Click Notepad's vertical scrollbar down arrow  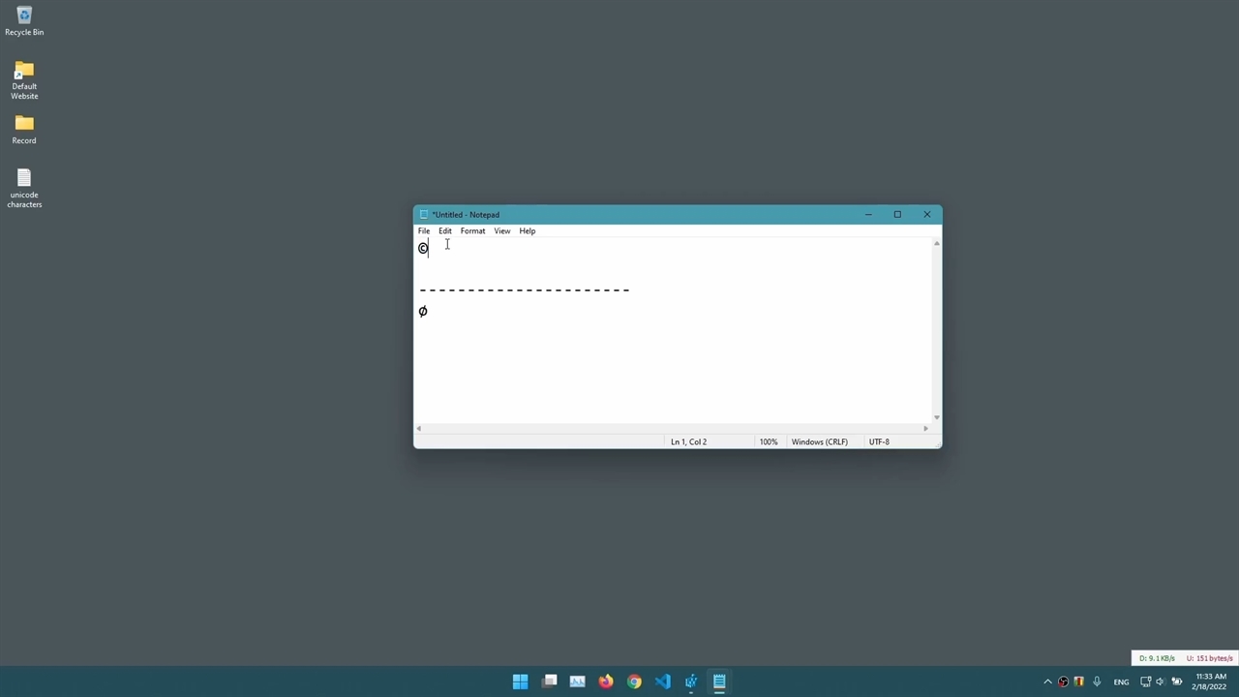[x=936, y=417]
